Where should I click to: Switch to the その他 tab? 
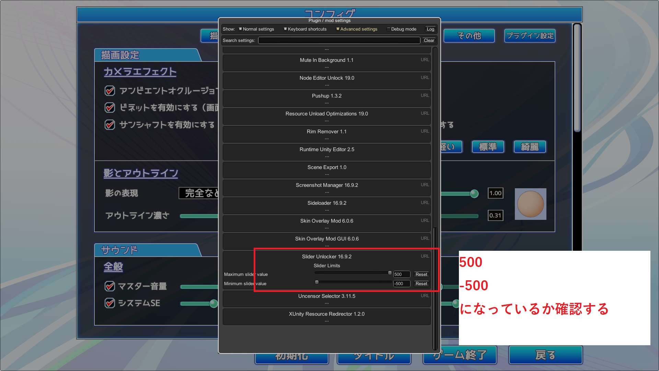pos(469,36)
